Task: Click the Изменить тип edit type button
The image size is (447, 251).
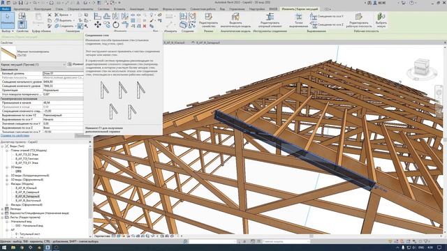Action: (76, 65)
